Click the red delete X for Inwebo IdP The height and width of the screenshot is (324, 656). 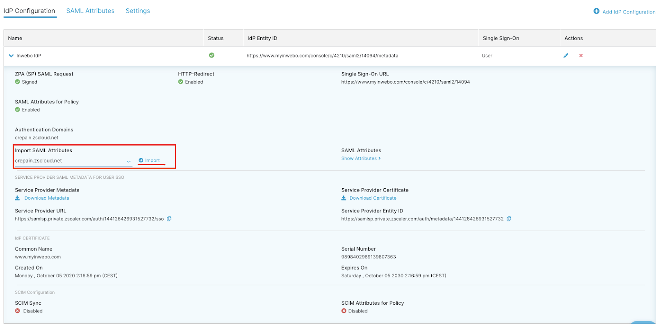(581, 55)
